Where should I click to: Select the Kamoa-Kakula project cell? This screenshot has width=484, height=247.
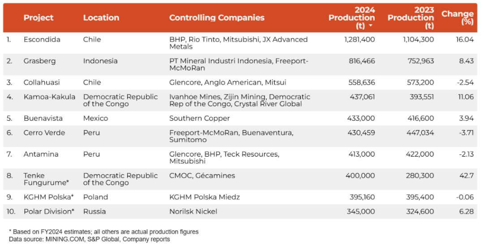pyautogui.click(x=49, y=97)
